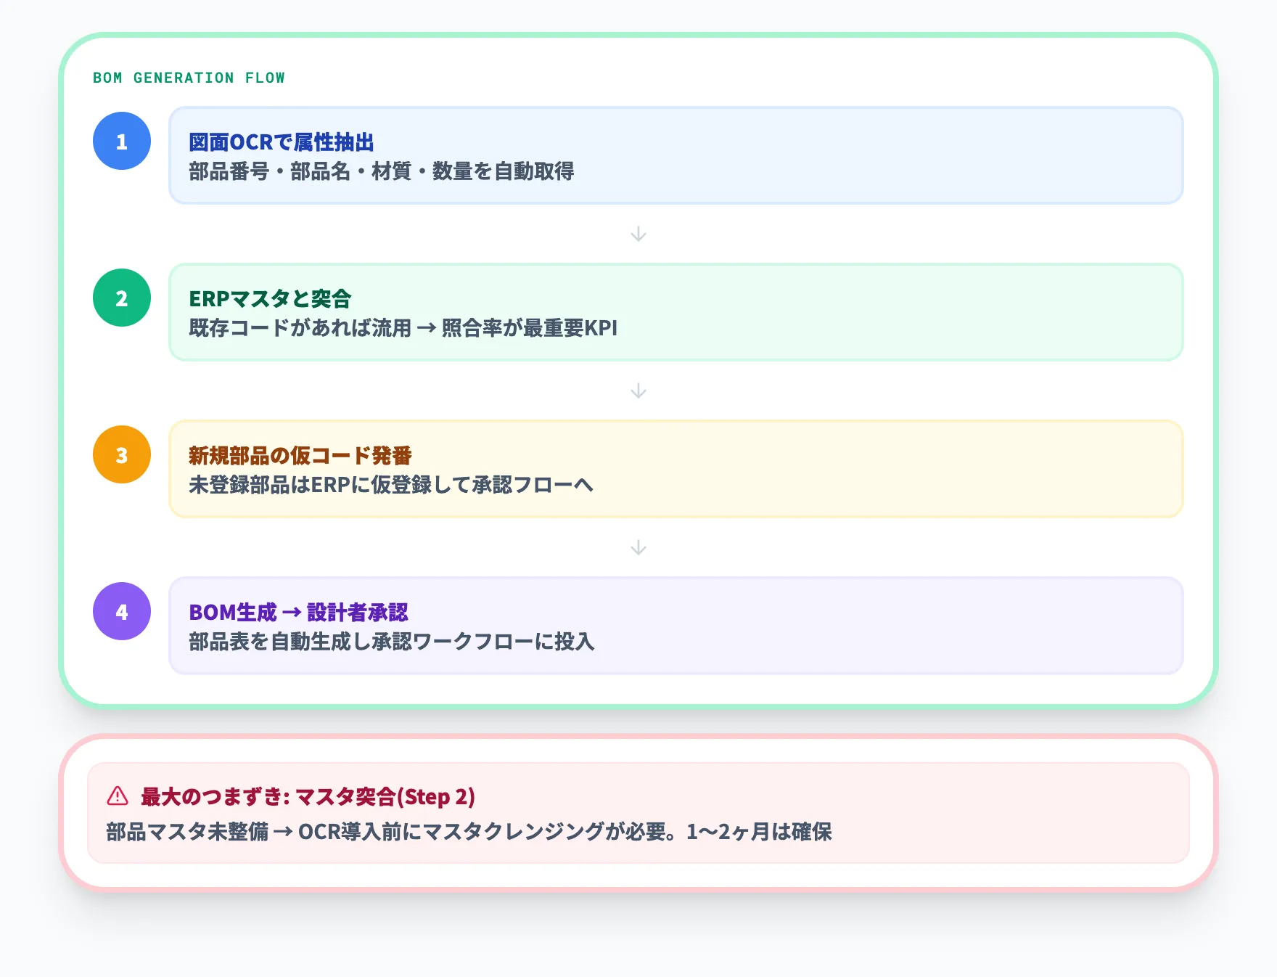
Task: Click the 承認ワークフローに投入 text in step 4
Action: tap(499, 642)
